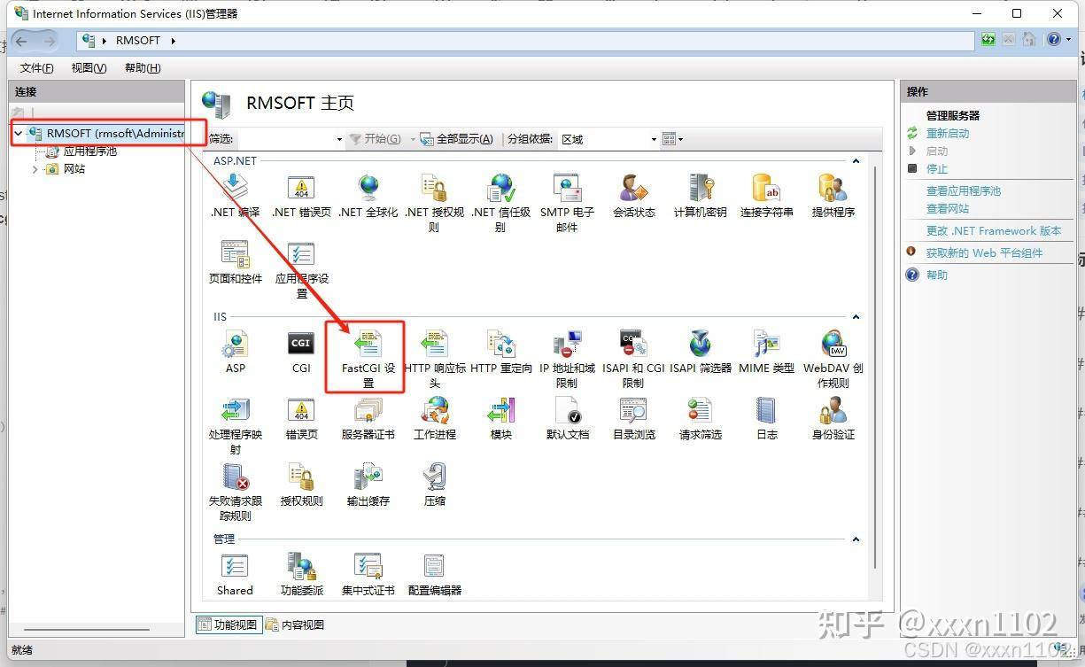The height and width of the screenshot is (667, 1085).
Task: Open 默认文档 feature
Action: tap(567, 419)
